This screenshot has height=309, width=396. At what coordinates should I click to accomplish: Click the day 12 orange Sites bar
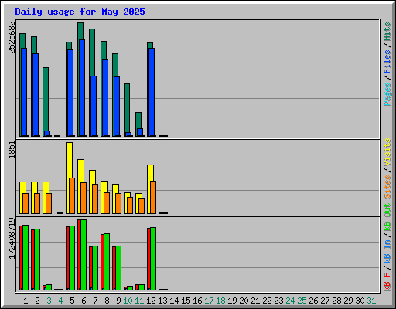(153, 197)
